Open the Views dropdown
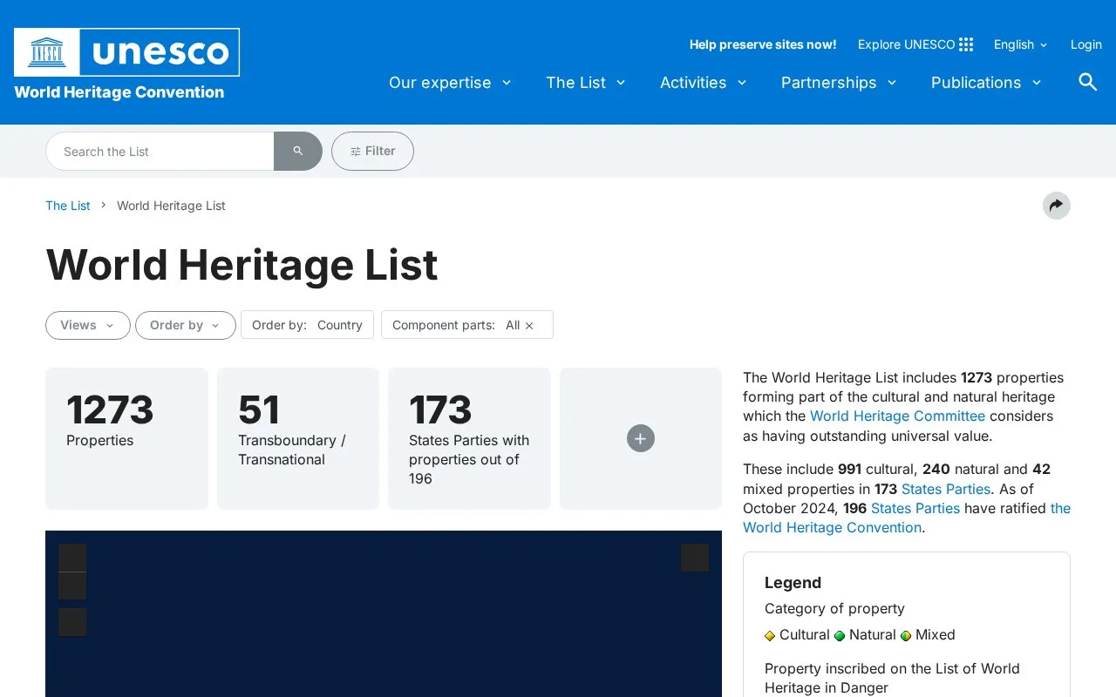Viewport: 1116px width, 697px height. point(88,325)
